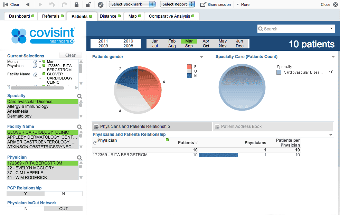The width and height of the screenshot is (340, 215).
Task: Click the eraser icon beside Physician selection
Action: pyautogui.click(x=35, y=66)
